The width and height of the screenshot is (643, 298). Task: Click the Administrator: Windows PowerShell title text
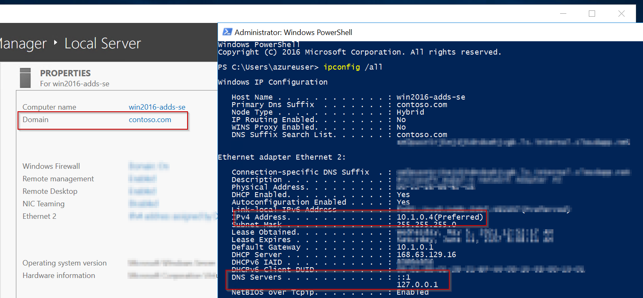tap(293, 32)
